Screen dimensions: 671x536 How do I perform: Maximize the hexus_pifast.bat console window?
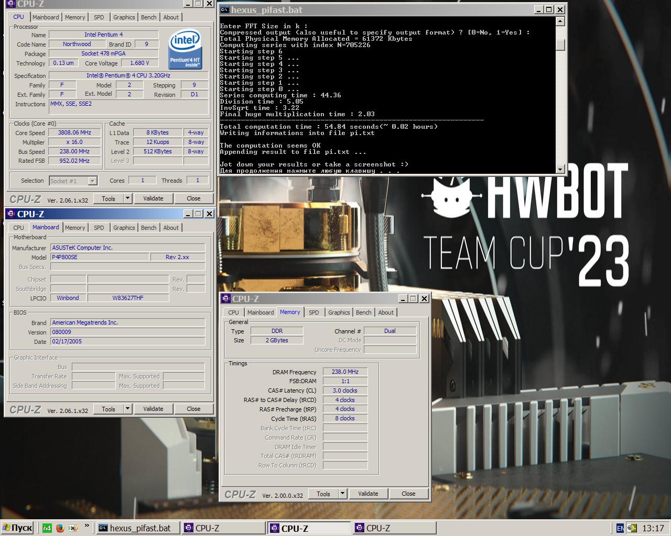549,9
